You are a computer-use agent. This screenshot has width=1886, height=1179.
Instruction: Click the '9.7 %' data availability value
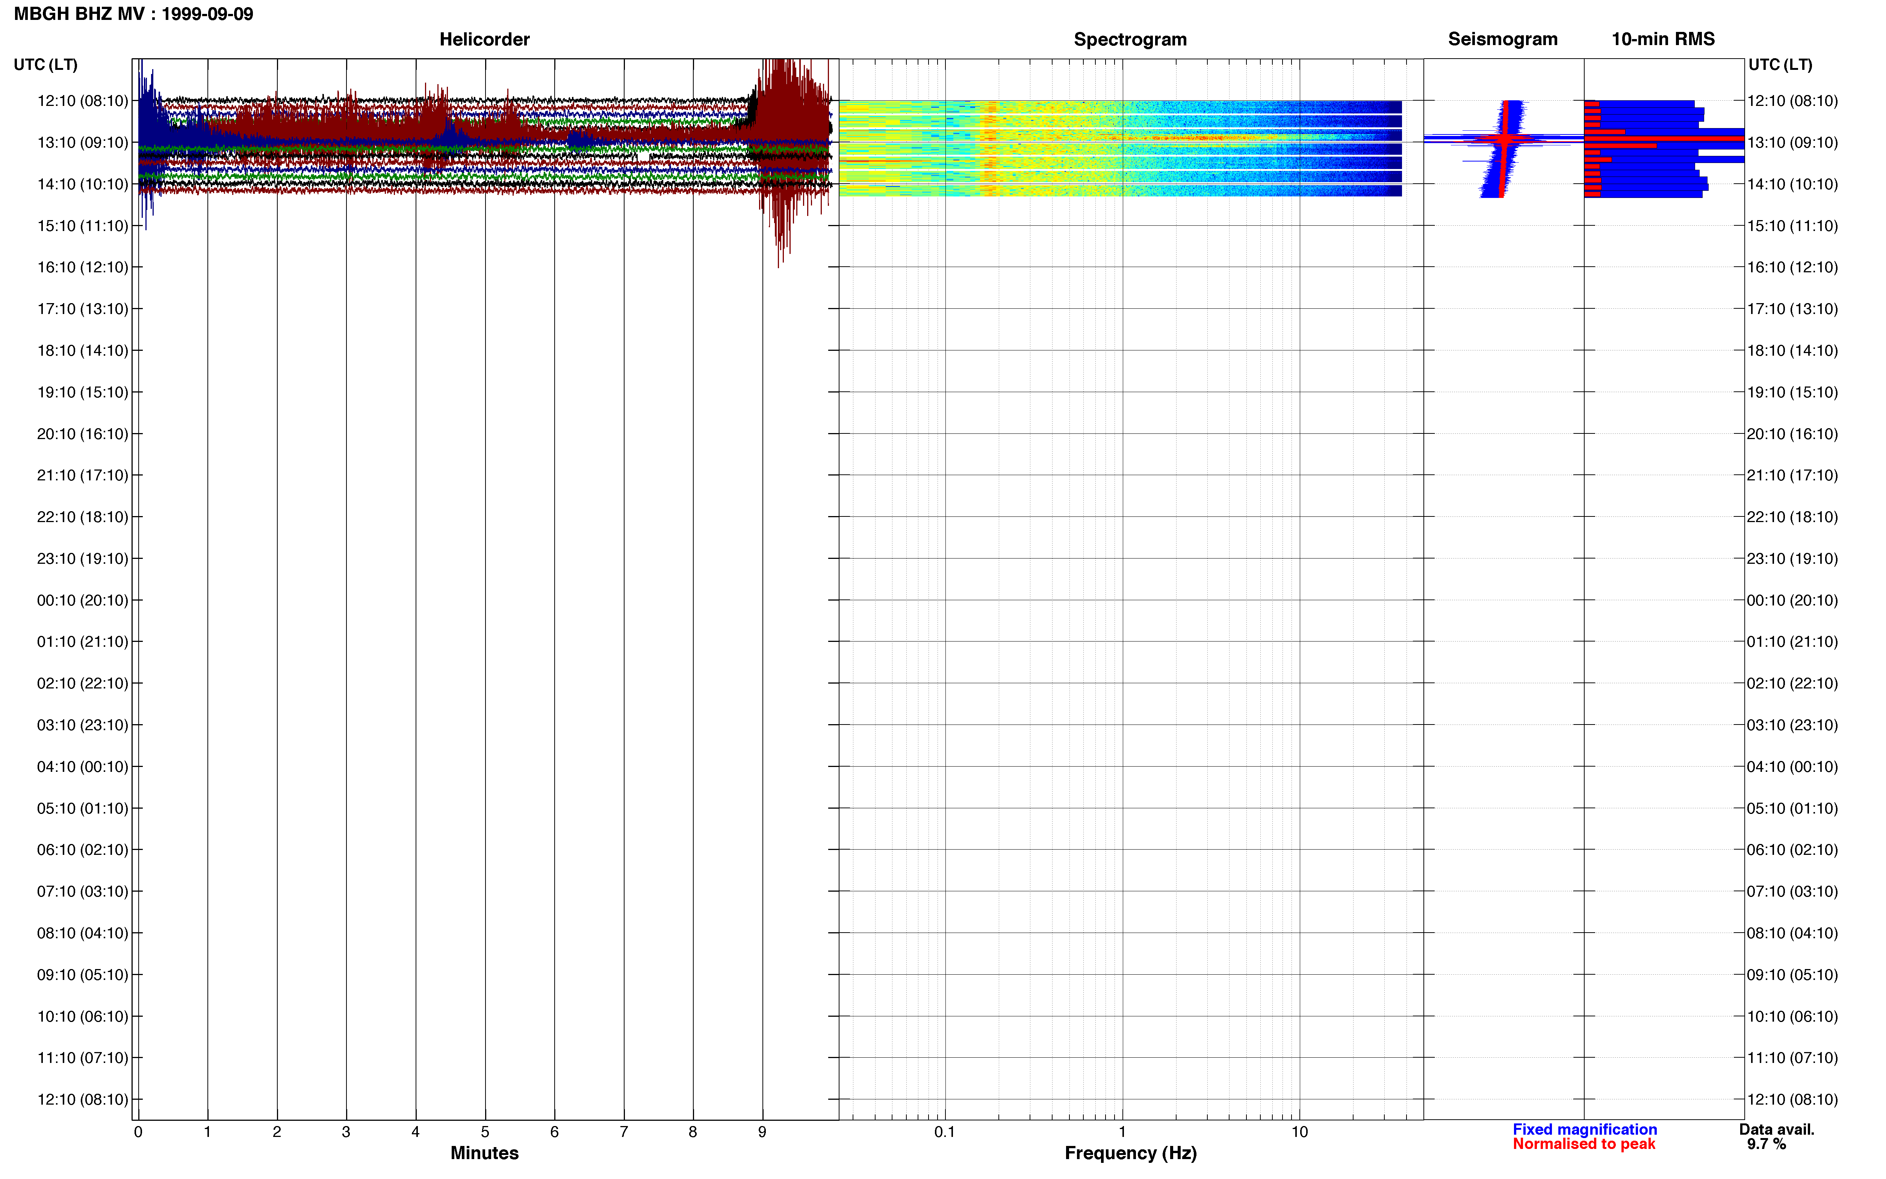pos(1766,1144)
